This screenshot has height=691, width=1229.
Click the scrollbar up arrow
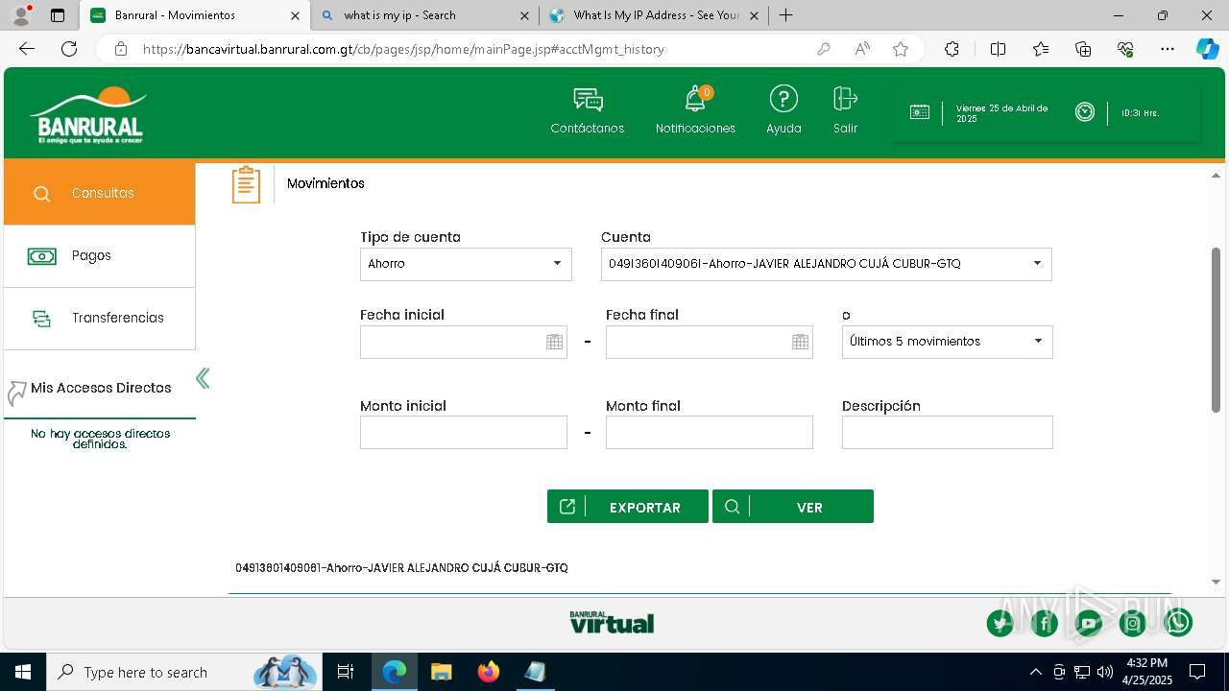(1216, 176)
